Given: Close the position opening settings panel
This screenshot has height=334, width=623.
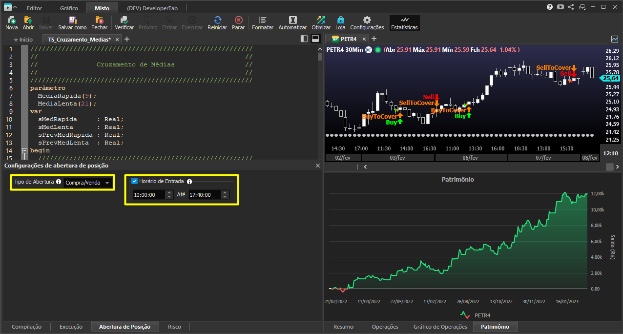Looking at the screenshot, I should [x=317, y=166].
